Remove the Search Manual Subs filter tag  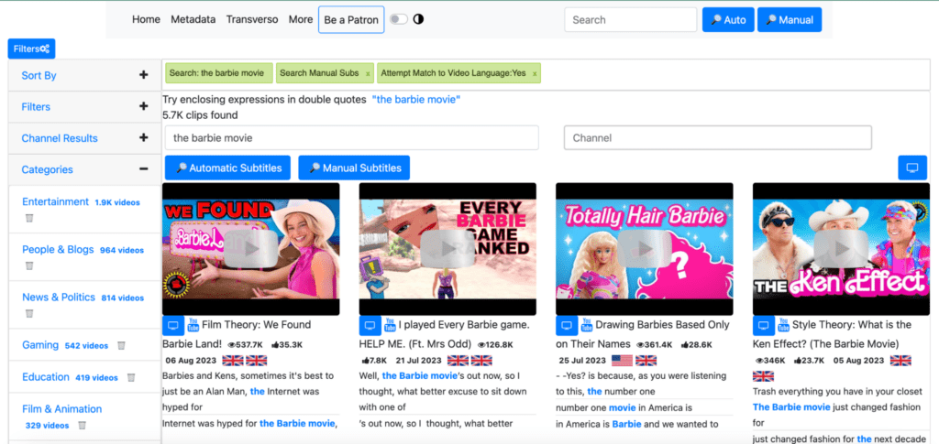click(368, 73)
